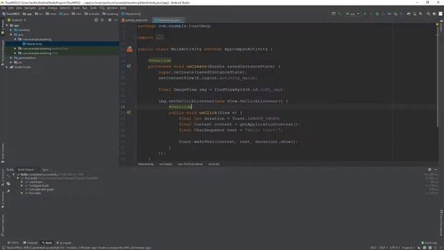This screenshot has height=250, width=444.
Task: Open Build panel settings gear icon
Action: click(x=429, y=169)
